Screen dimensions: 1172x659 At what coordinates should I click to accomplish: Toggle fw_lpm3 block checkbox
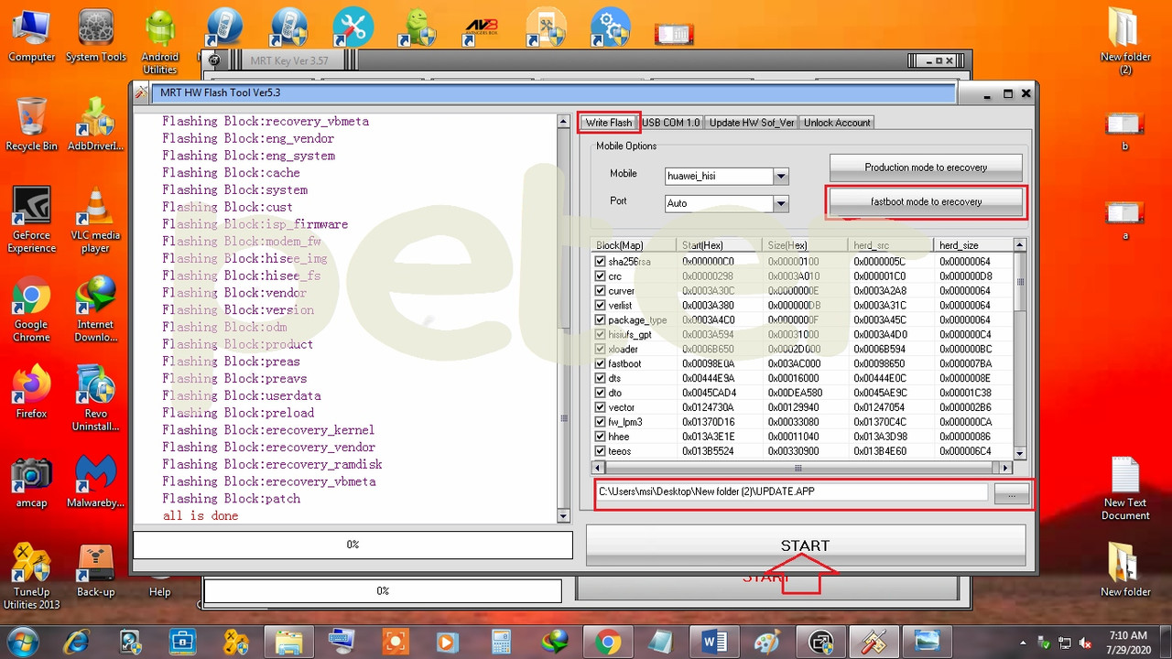click(601, 422)
